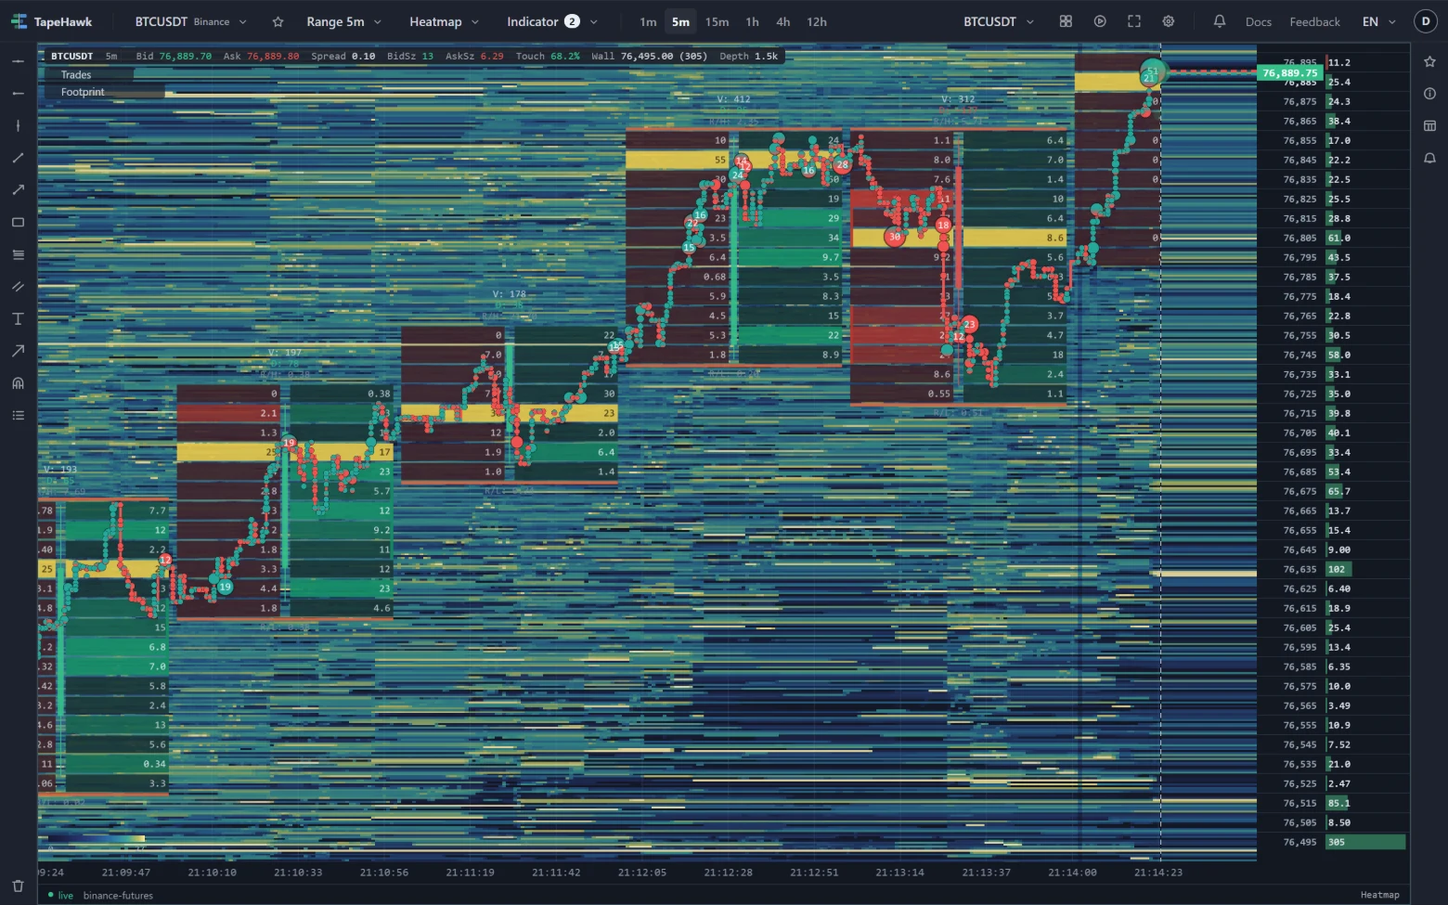This screenshot has width=1448, height=905.
Task: Click the Touch 68.2% readout
Action: point(548,56)
